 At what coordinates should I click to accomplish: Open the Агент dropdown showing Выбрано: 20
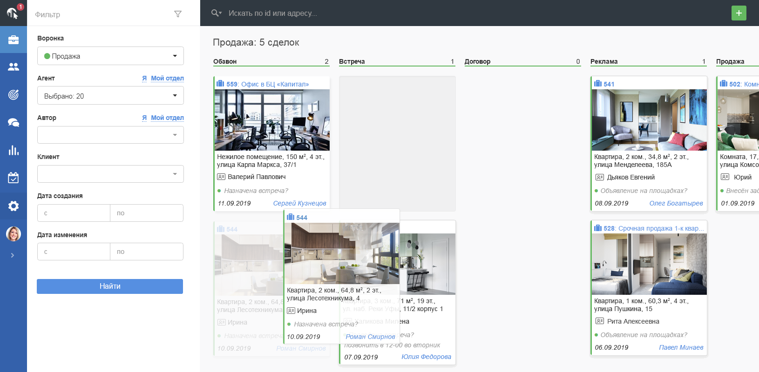coord(110,96)
